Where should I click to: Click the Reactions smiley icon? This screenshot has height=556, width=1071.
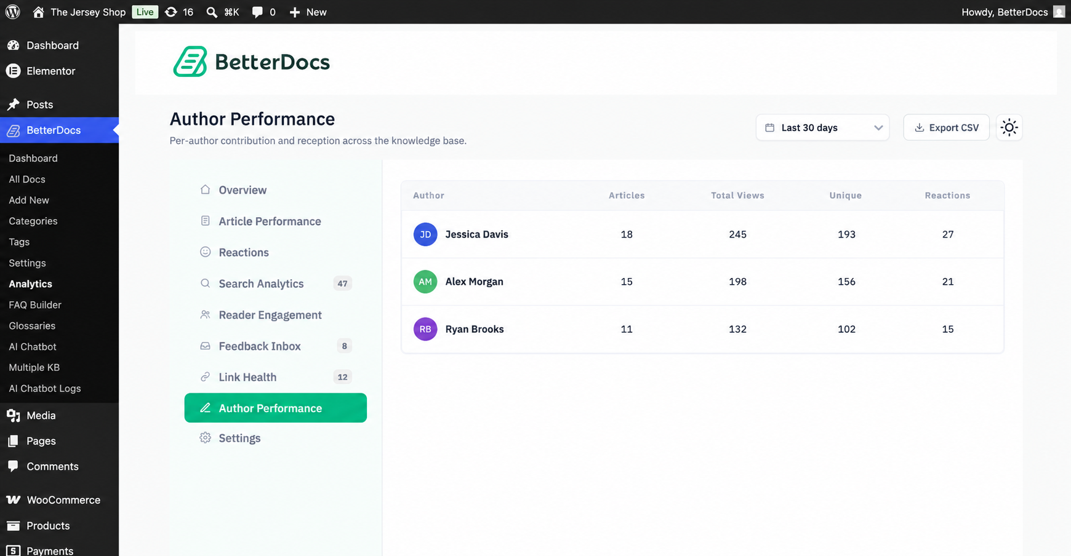click(x=206, y=252)
